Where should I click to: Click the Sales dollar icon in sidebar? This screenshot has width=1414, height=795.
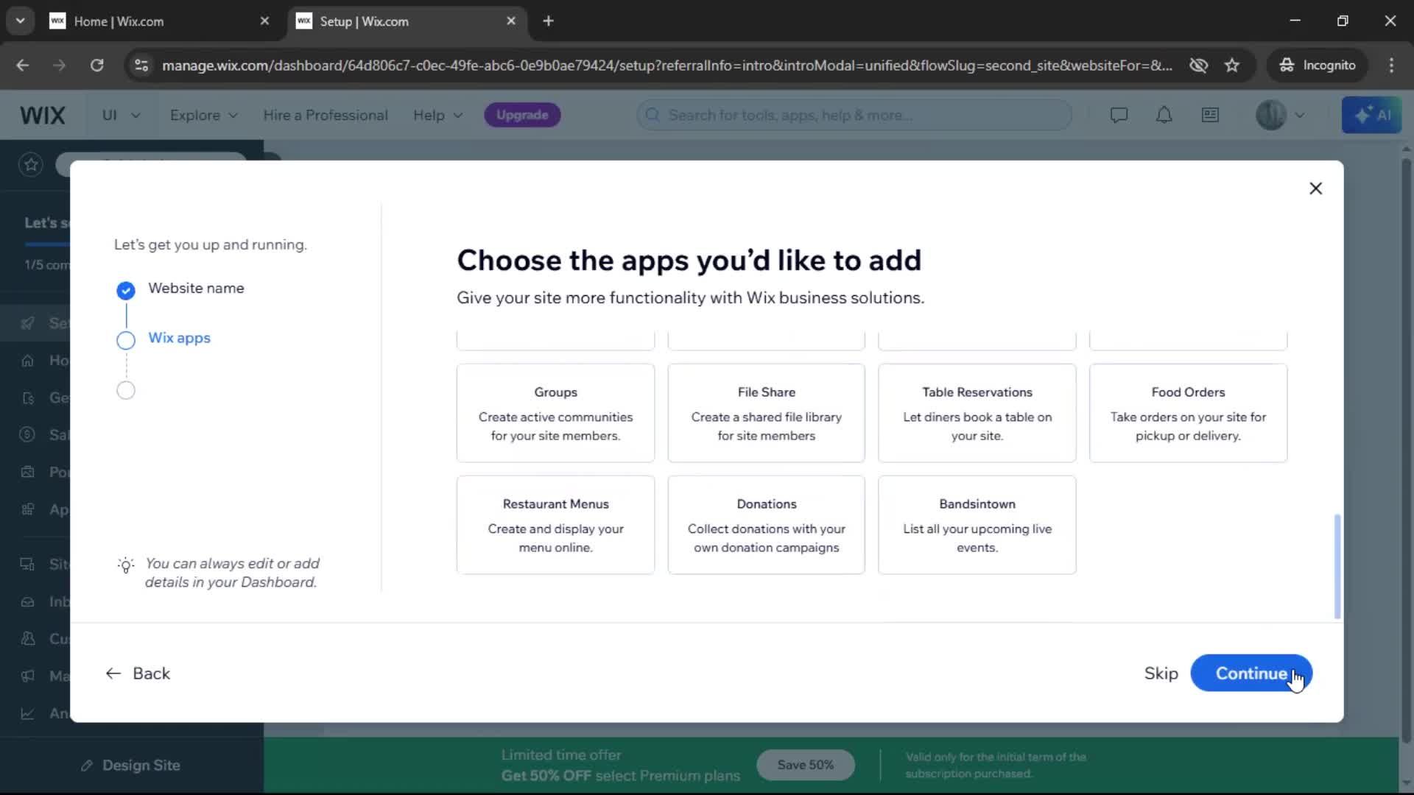tap(27, 434)
